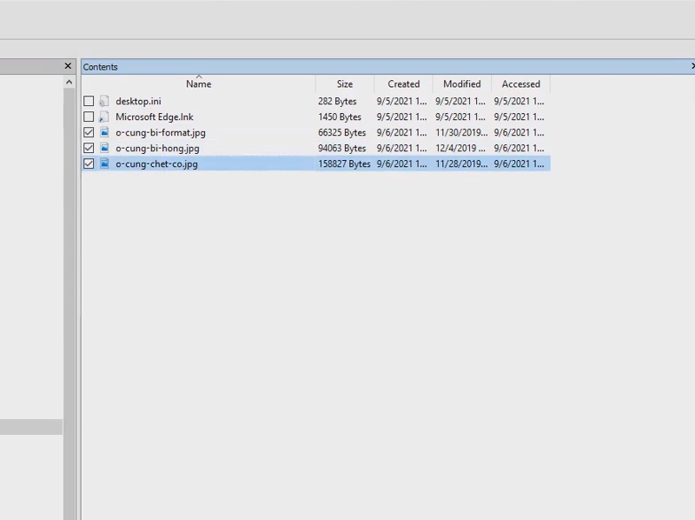Click the Microsoft Edge.lnk shortcut icon
The width and height of the screenshot is (695, 520).
point(104,117)
